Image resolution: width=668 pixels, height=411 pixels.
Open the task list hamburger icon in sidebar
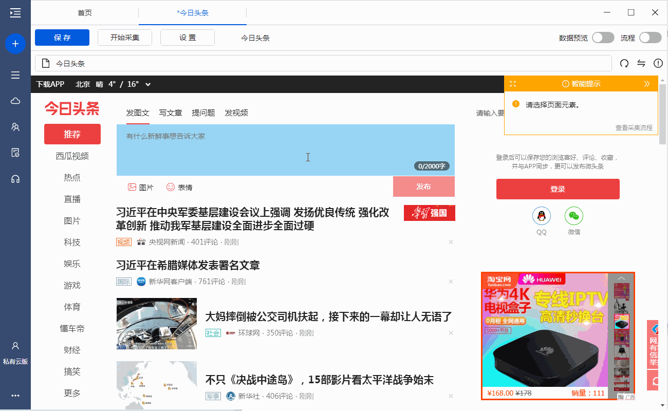15,75
